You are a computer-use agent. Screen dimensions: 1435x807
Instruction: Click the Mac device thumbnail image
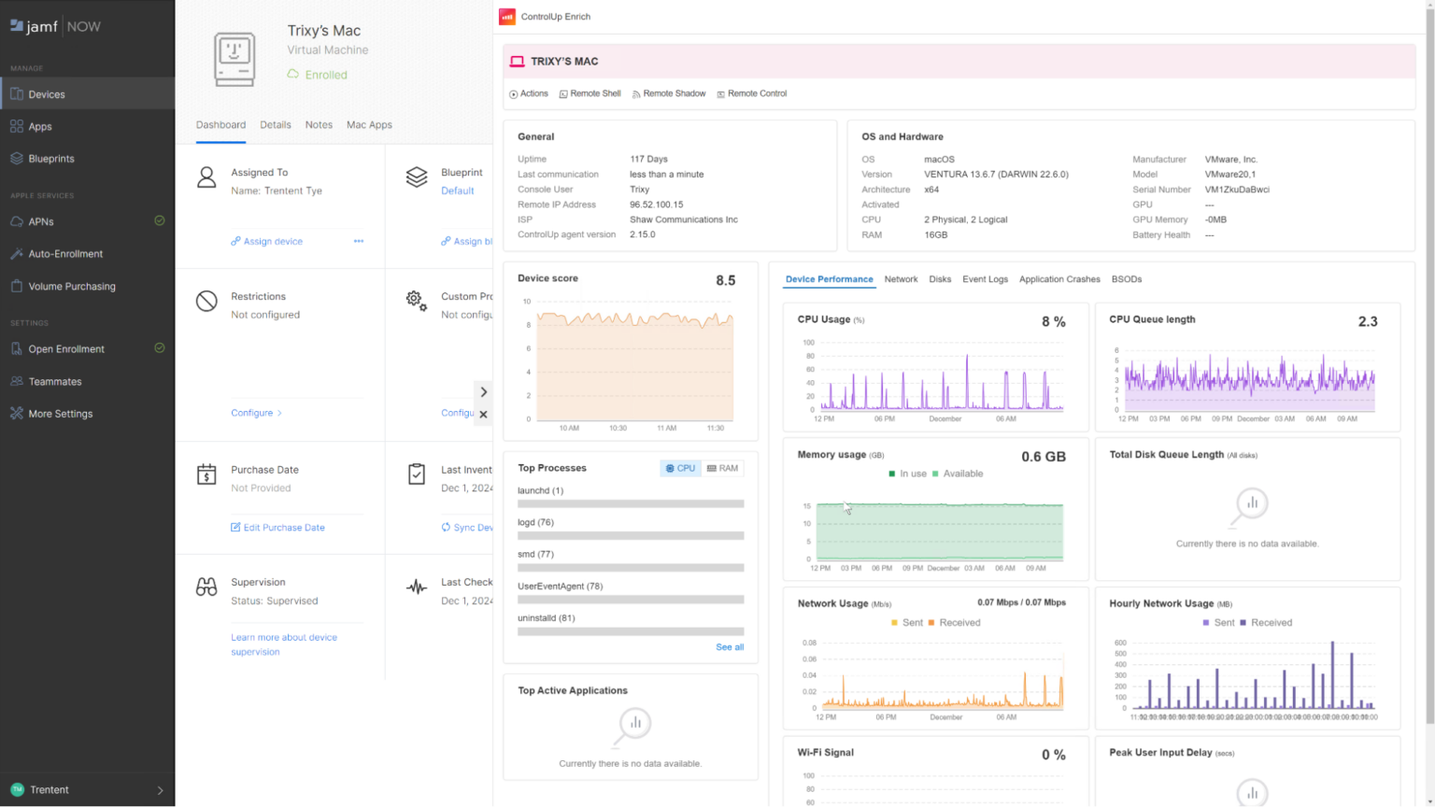point(234,58)
